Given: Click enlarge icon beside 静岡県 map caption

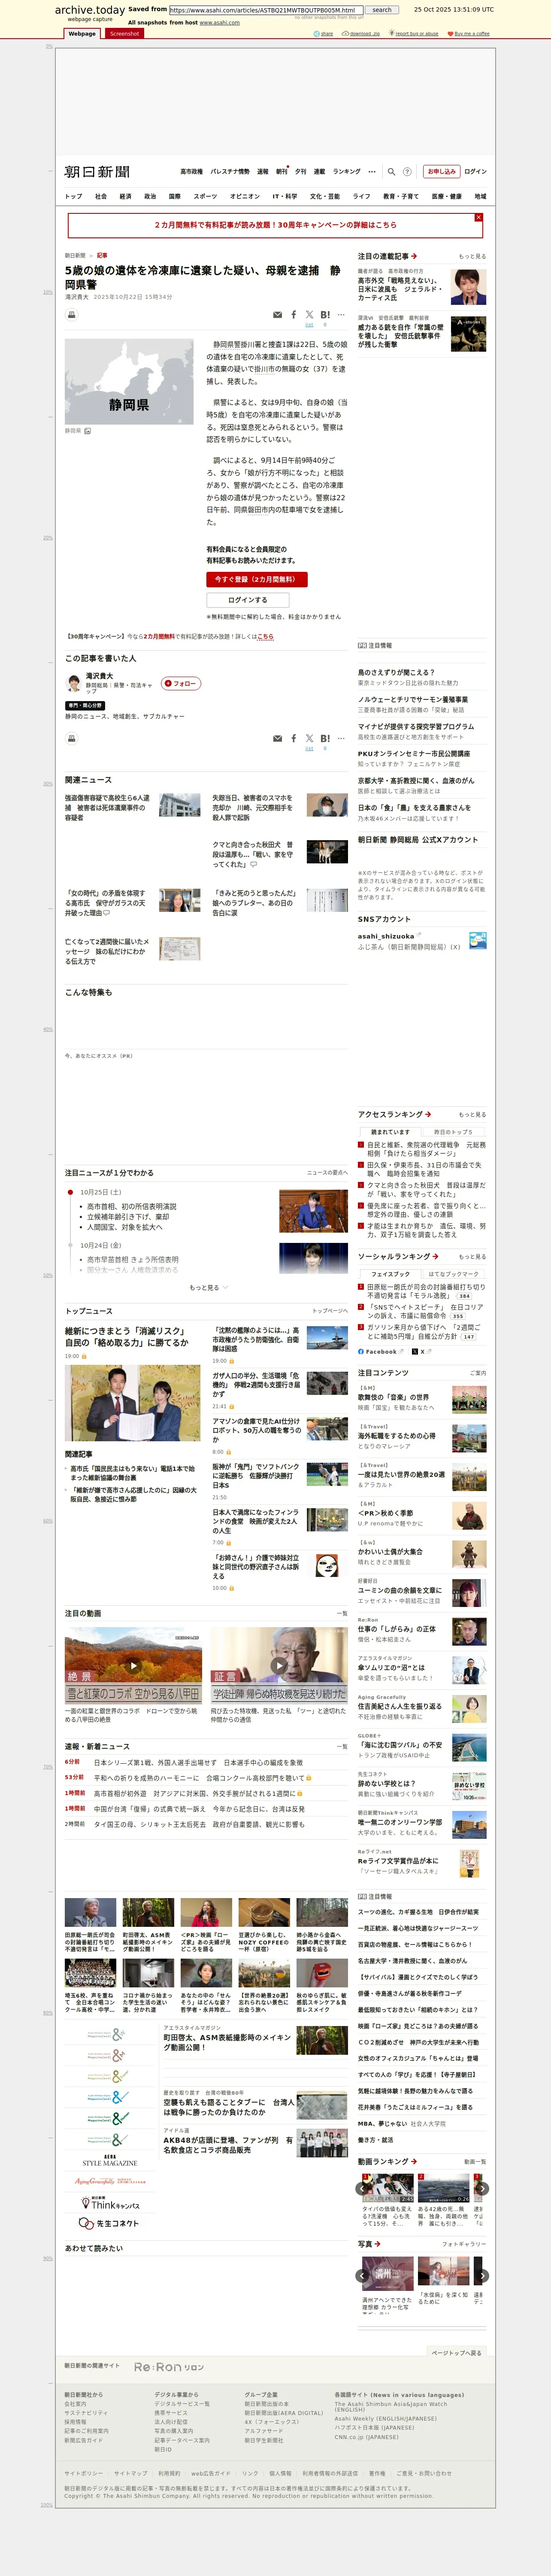Looking at the screenshot, I should [x=88, y=431].
